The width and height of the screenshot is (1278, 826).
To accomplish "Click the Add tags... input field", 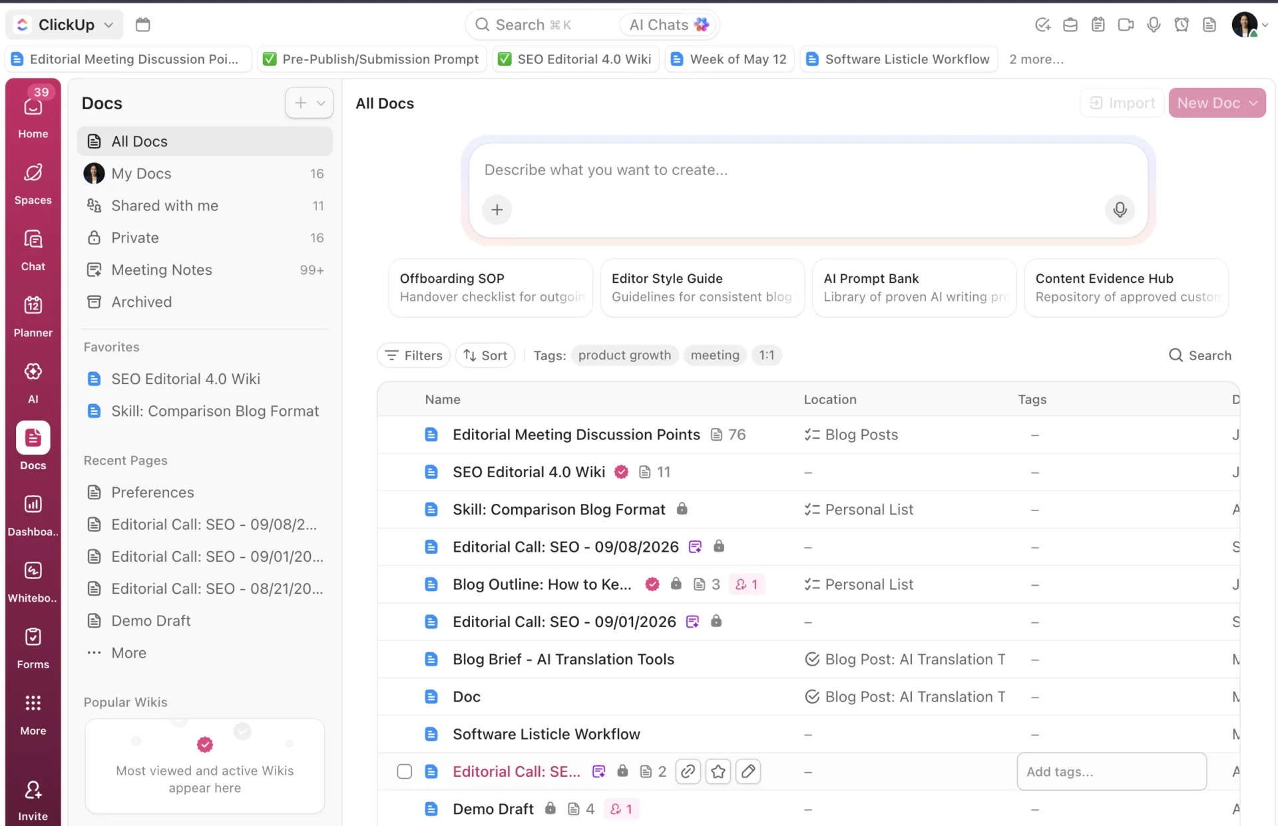I will 1112,771.
